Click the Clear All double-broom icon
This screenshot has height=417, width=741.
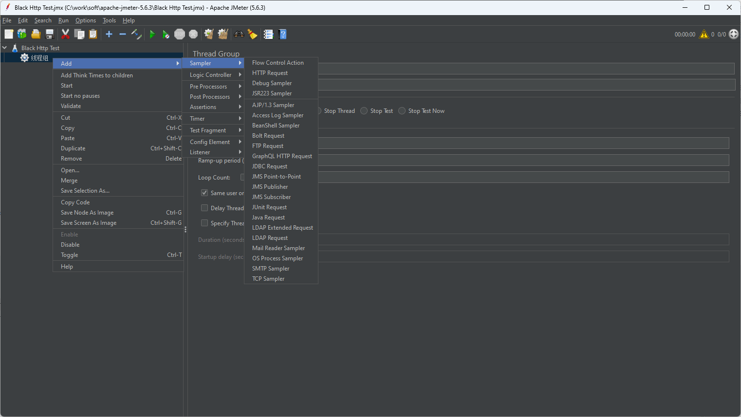[x=223, y=34]
